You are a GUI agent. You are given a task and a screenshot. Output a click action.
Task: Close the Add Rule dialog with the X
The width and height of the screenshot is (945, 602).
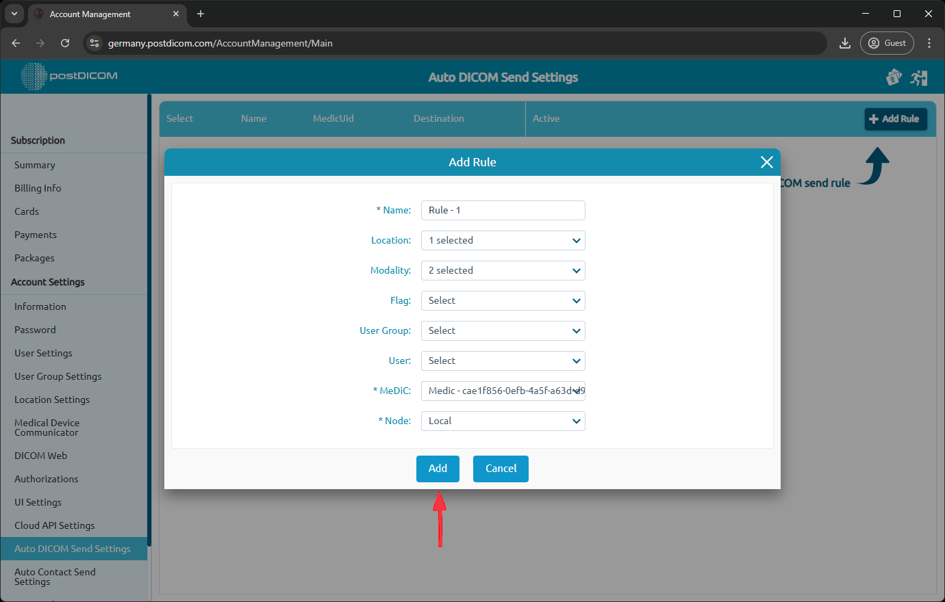point(766,162)
